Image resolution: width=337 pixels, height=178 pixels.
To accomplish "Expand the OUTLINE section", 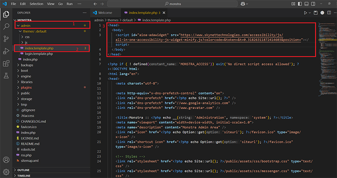I will [15, 170].
